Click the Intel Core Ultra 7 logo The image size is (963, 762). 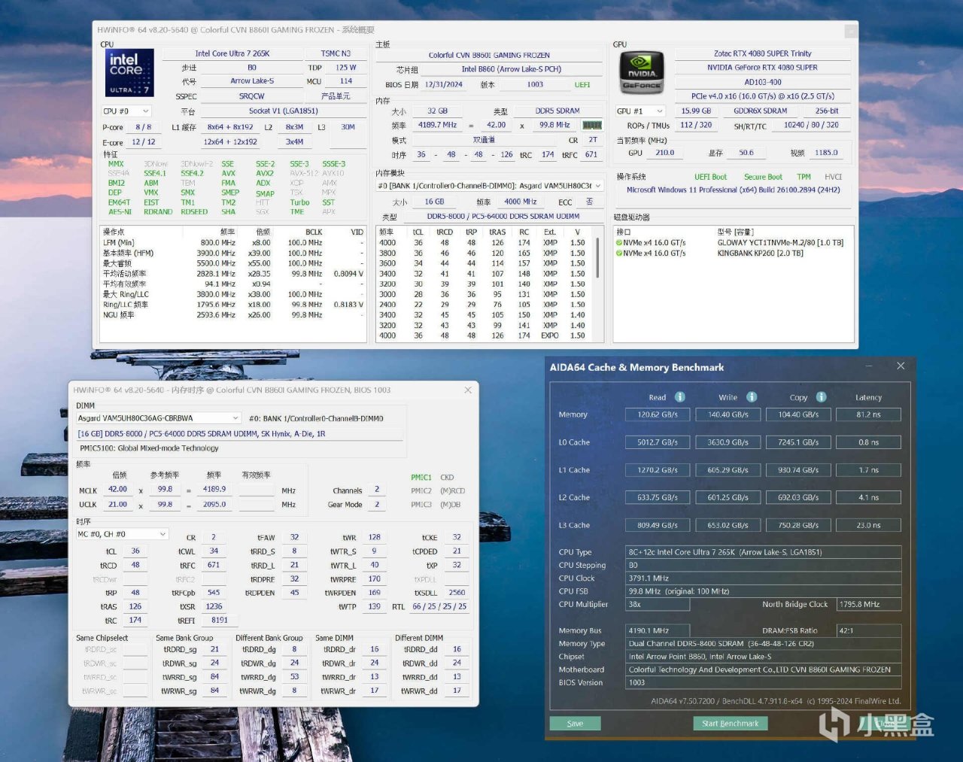pos(129,73)
